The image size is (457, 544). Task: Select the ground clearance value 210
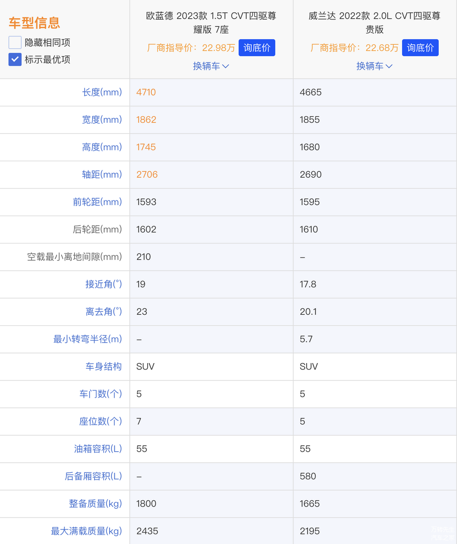point(143,257)
